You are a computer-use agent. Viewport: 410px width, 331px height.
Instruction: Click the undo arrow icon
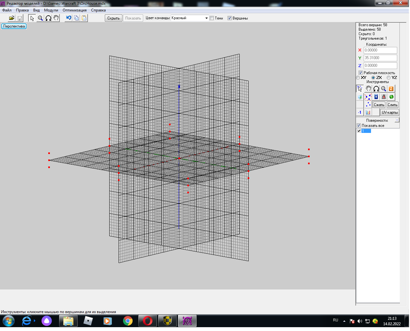coord(68,18)
